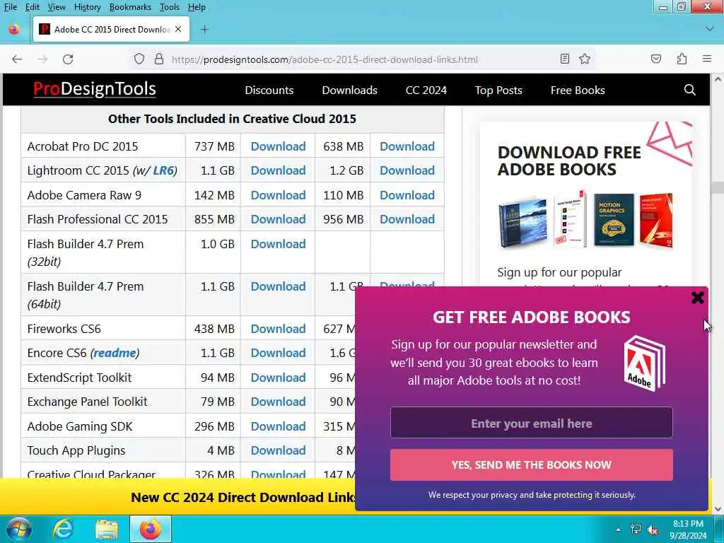Download Acrobat Pro DC 2015 737 MB

278,146
